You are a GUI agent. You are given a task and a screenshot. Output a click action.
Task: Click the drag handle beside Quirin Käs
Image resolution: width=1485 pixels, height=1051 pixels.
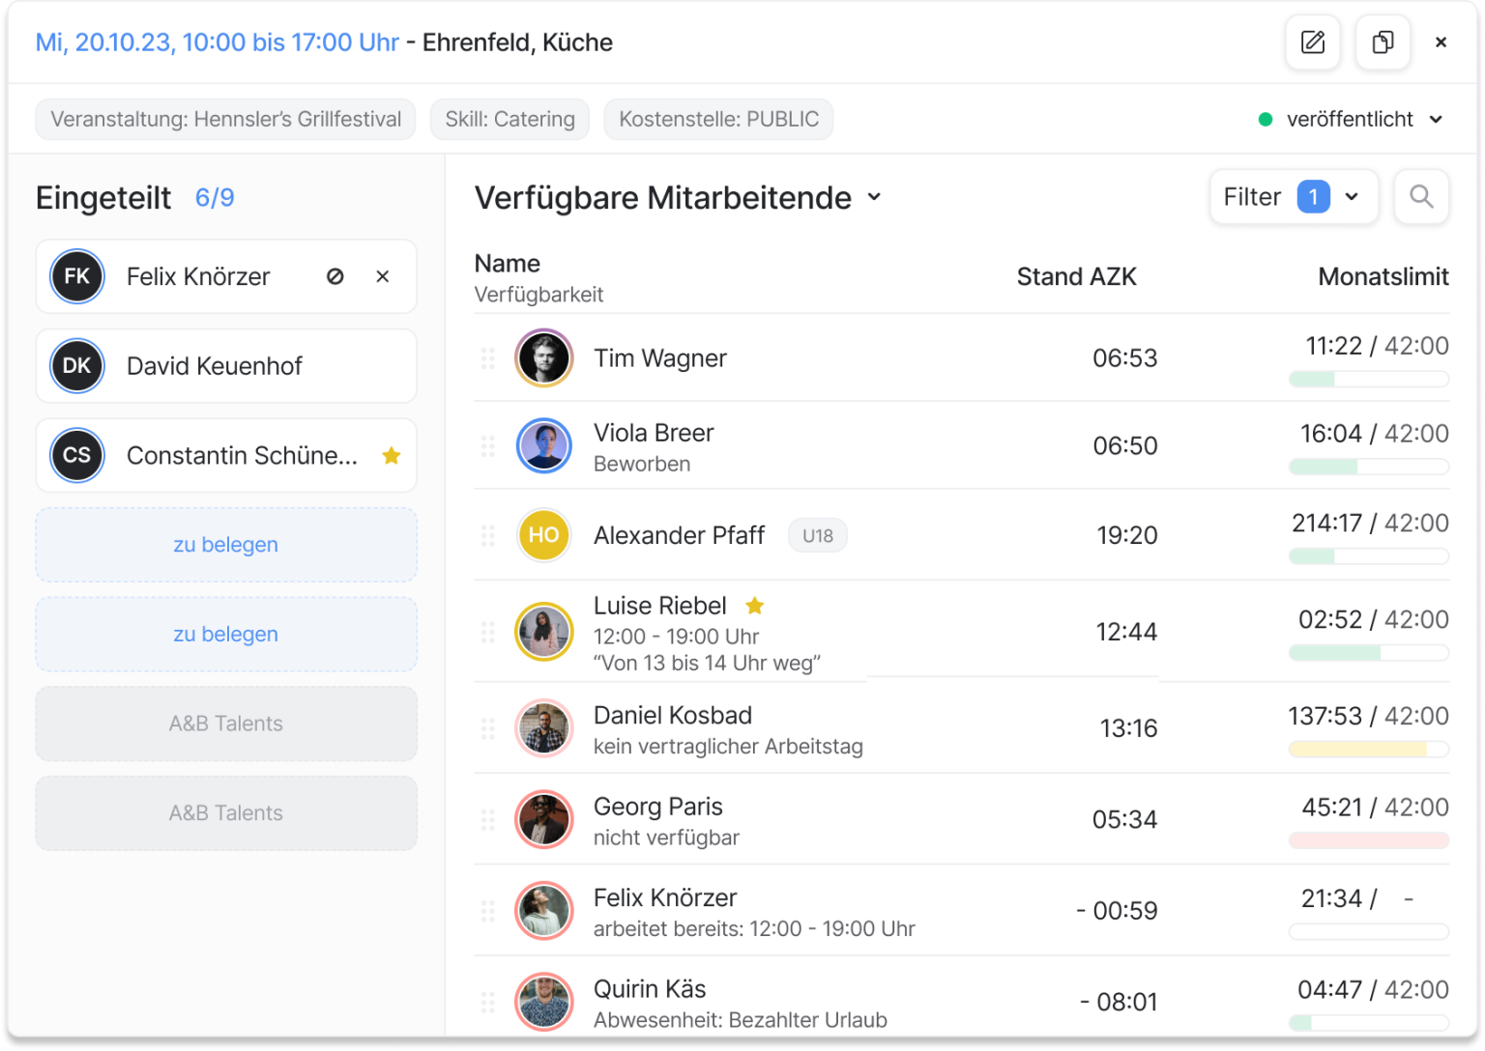pyautogui.click(x=488, y=1002)
